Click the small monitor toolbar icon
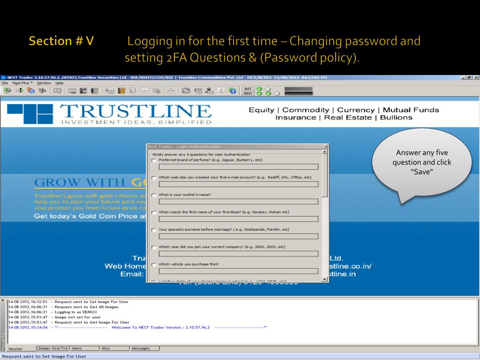This screenshot has width=480, height=360. pos(72,91)
